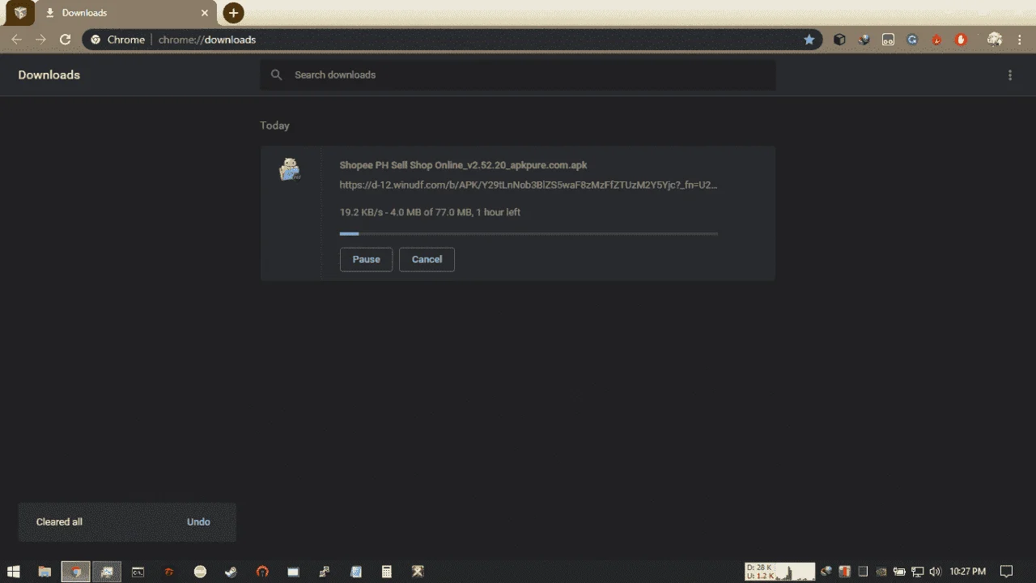Viewport: 1036px width, 583px height.
Task: Open the Chrome three-dot menu
Action: click(x=1019, y=39)
